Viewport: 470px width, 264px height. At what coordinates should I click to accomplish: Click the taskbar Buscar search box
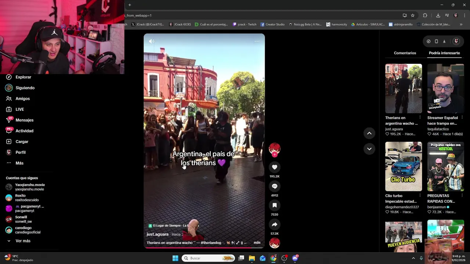pyautogui.click(x=208, y=258)
